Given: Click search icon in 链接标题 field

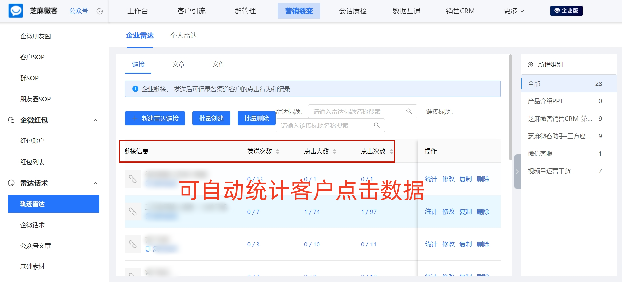Looking at the screenshot, I should coord(377,125).
